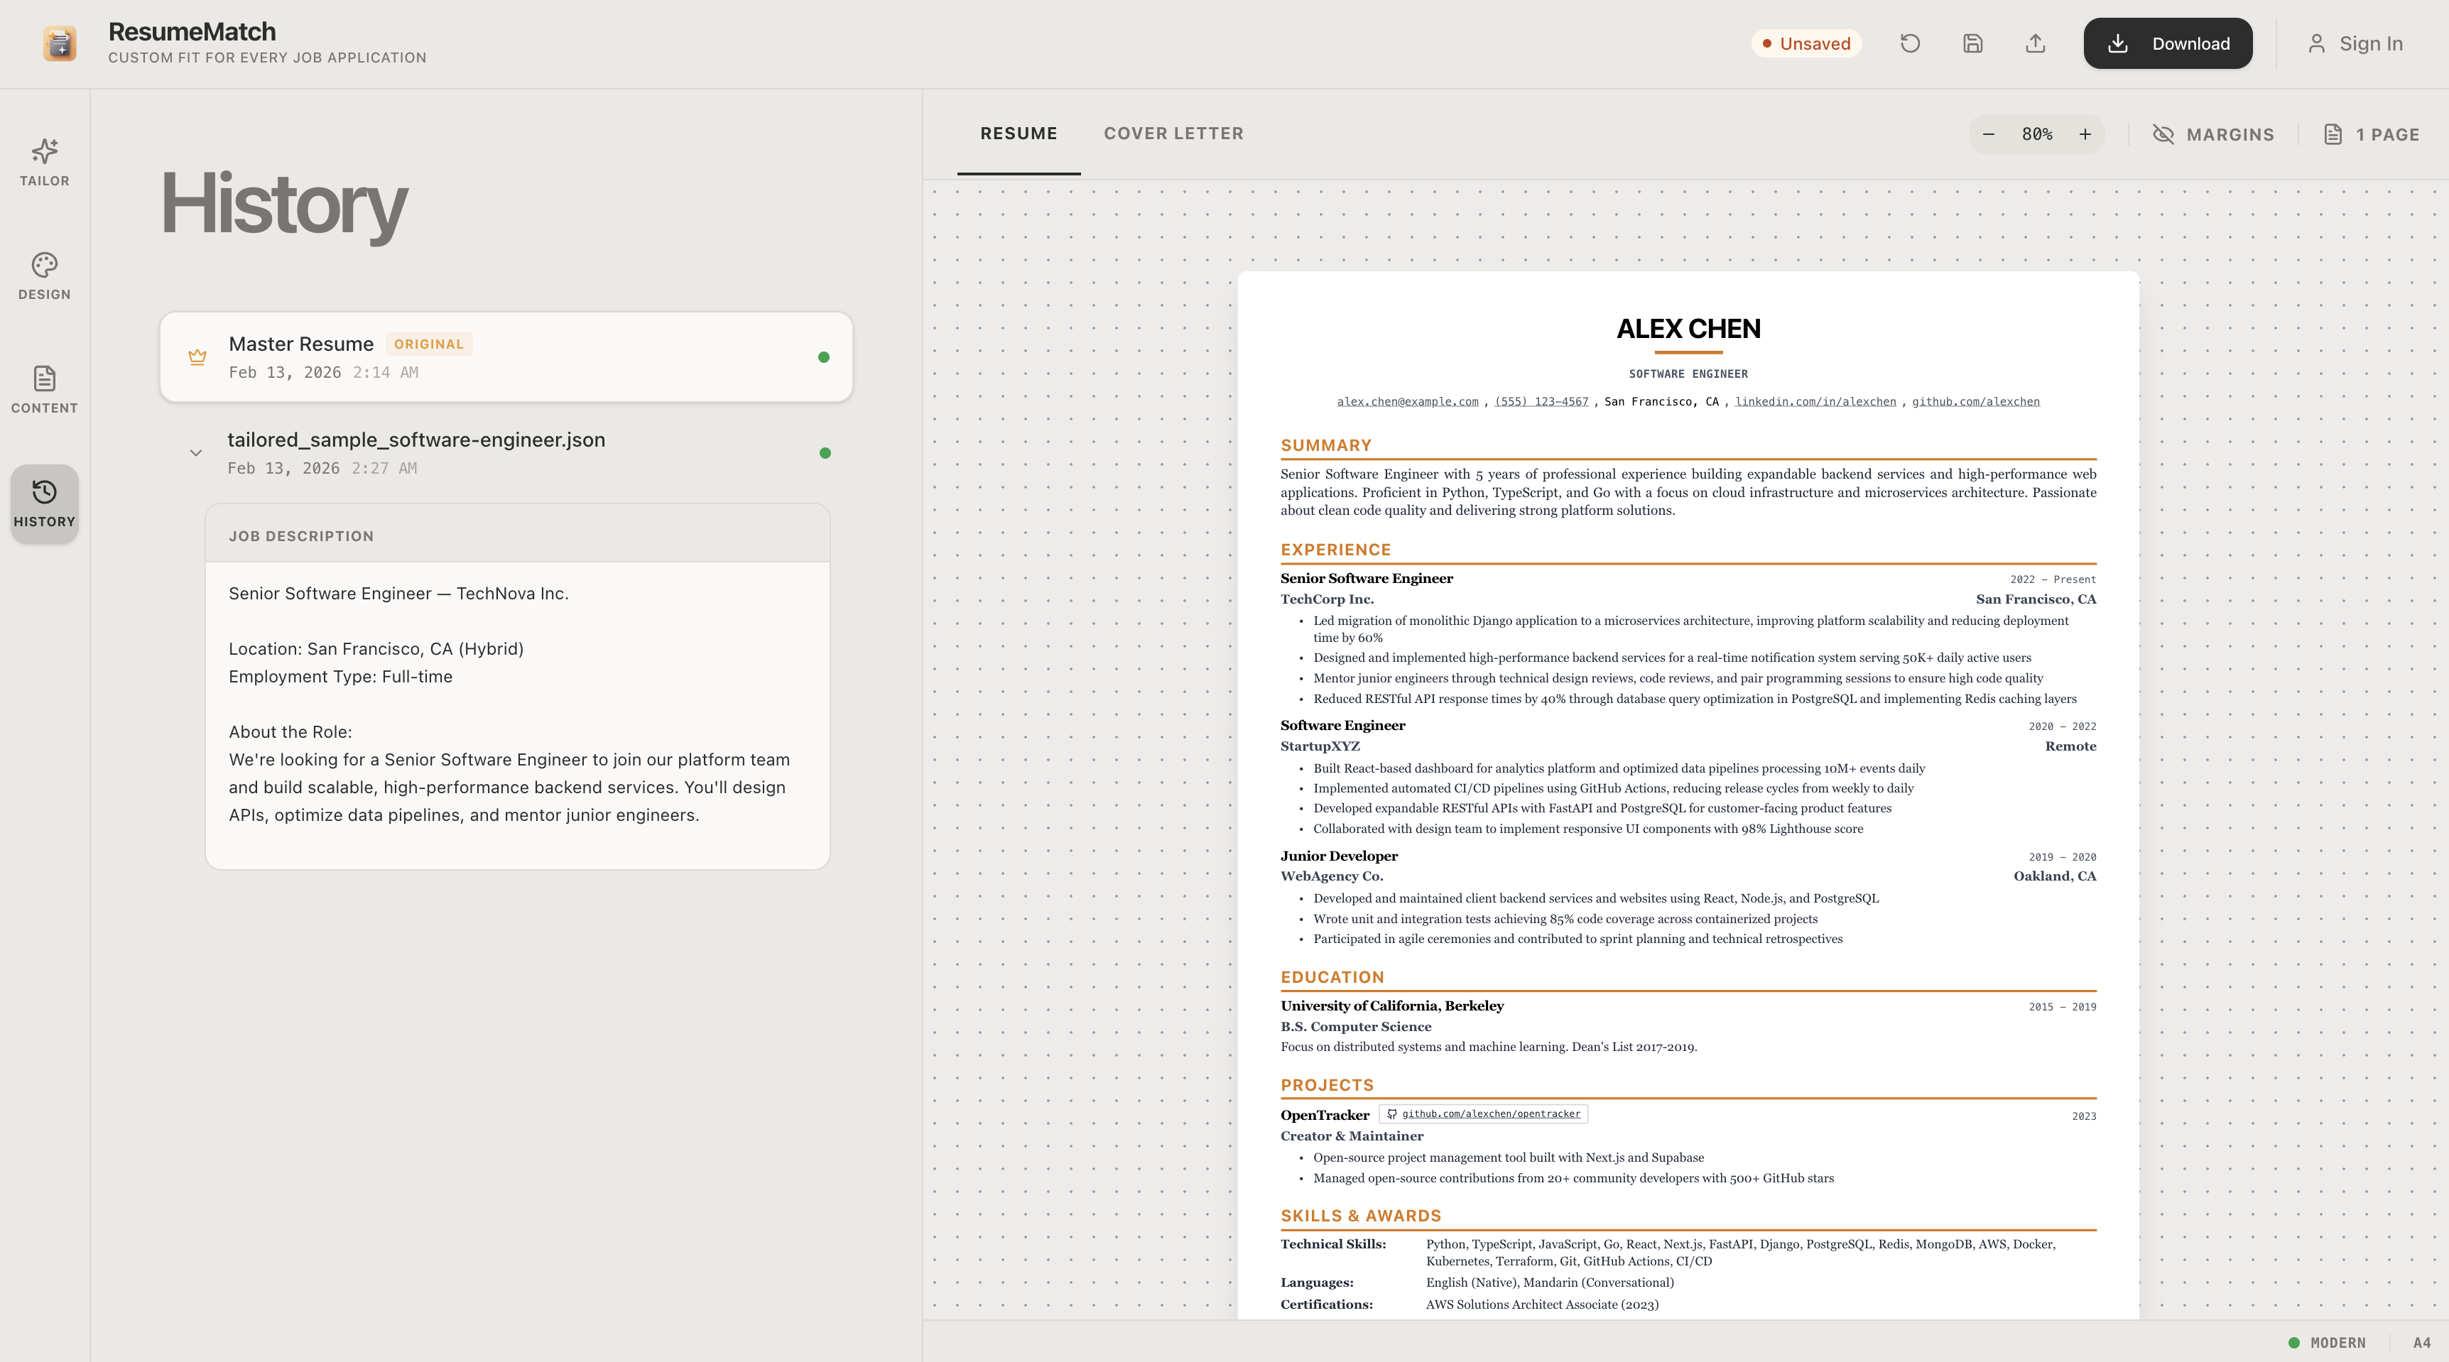Click the minus to zoom out the preview
The image size is (2449, 1362).
click(1989, 134)
